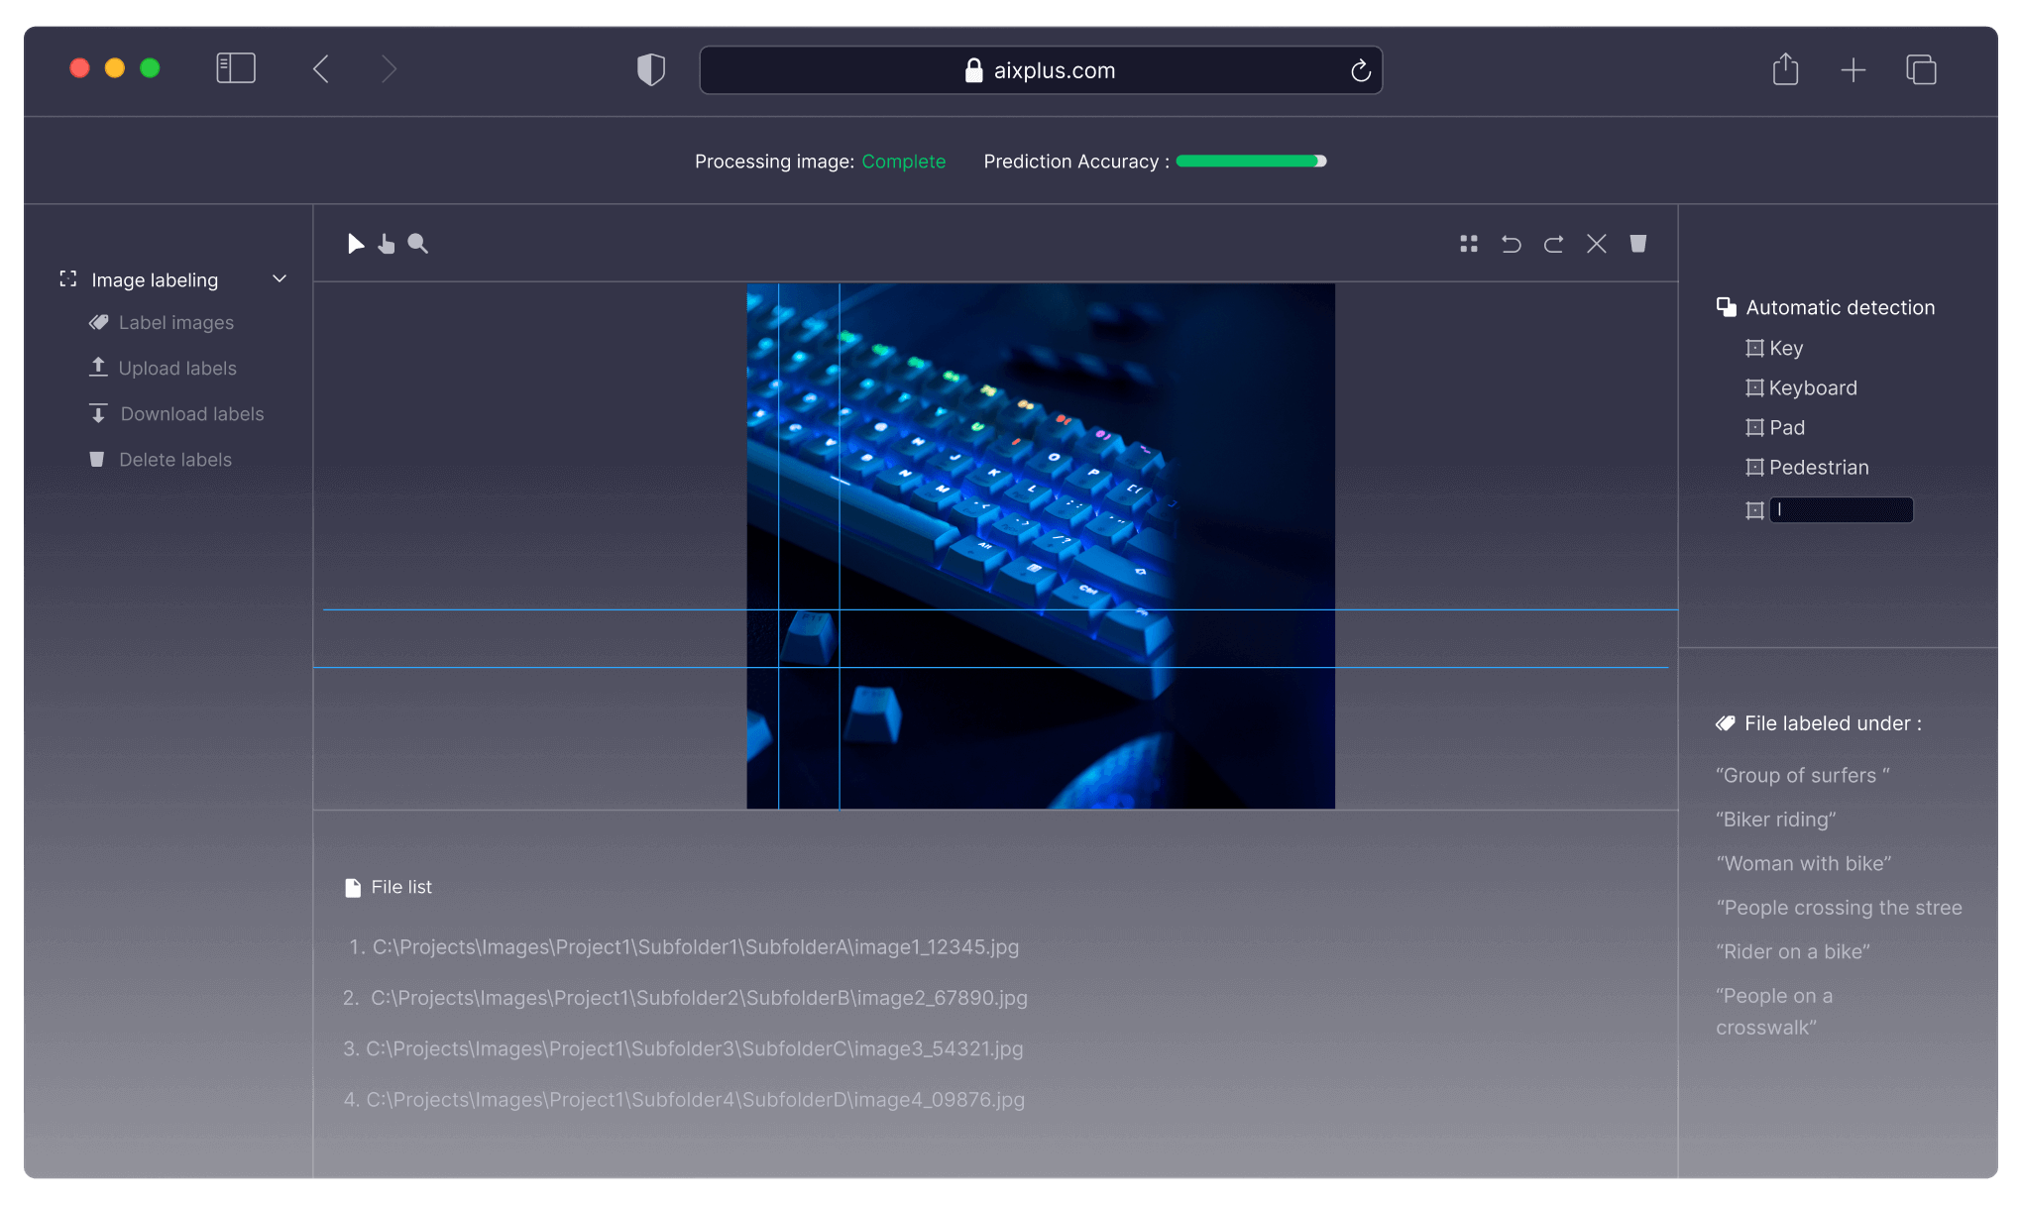
Task: Select the arrow/pointer tool
Action: coord(356,244)
